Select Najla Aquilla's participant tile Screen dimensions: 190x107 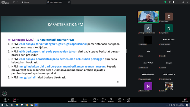point(169,28)
